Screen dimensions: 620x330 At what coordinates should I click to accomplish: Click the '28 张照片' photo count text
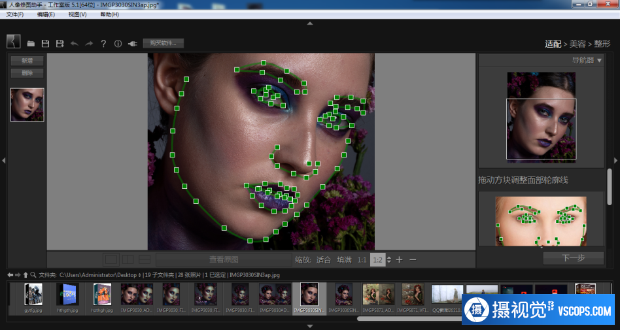pos(190,275)
